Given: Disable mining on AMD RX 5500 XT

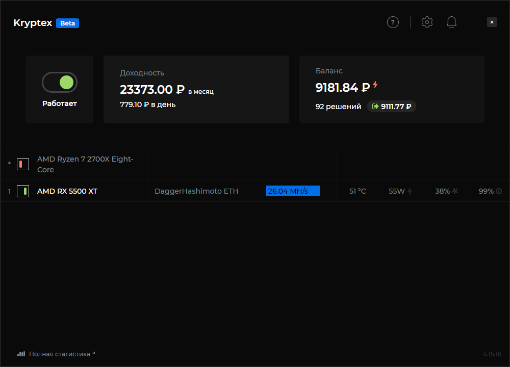Looking at the screenshot, I should [23, 191].
